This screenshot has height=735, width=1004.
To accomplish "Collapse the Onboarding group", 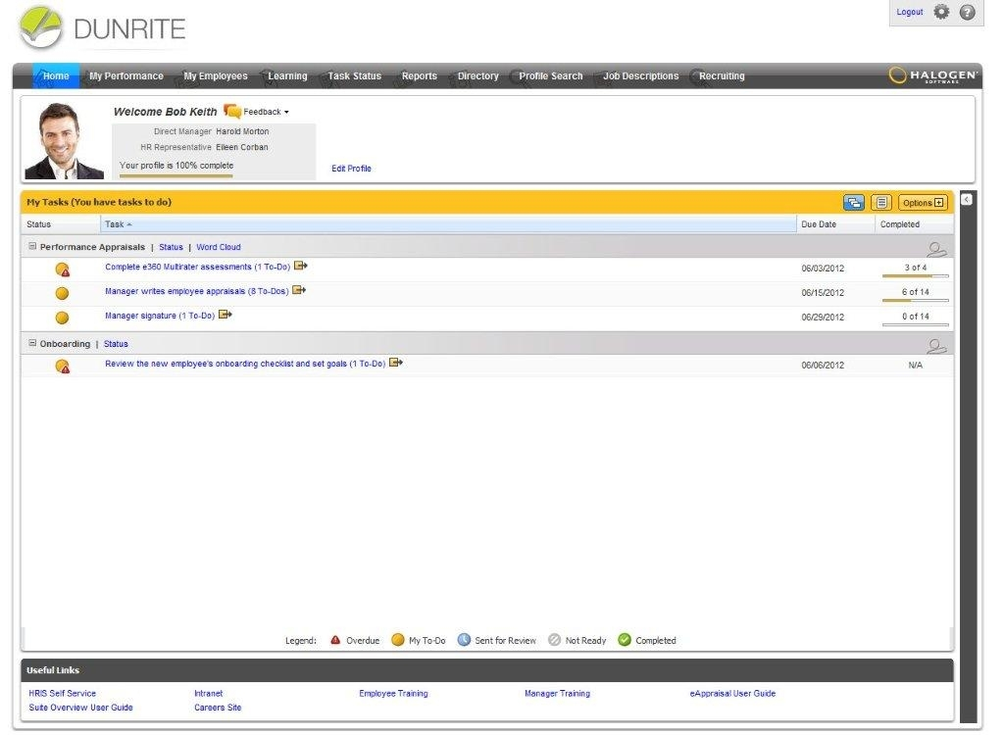I will pos(32,343).
